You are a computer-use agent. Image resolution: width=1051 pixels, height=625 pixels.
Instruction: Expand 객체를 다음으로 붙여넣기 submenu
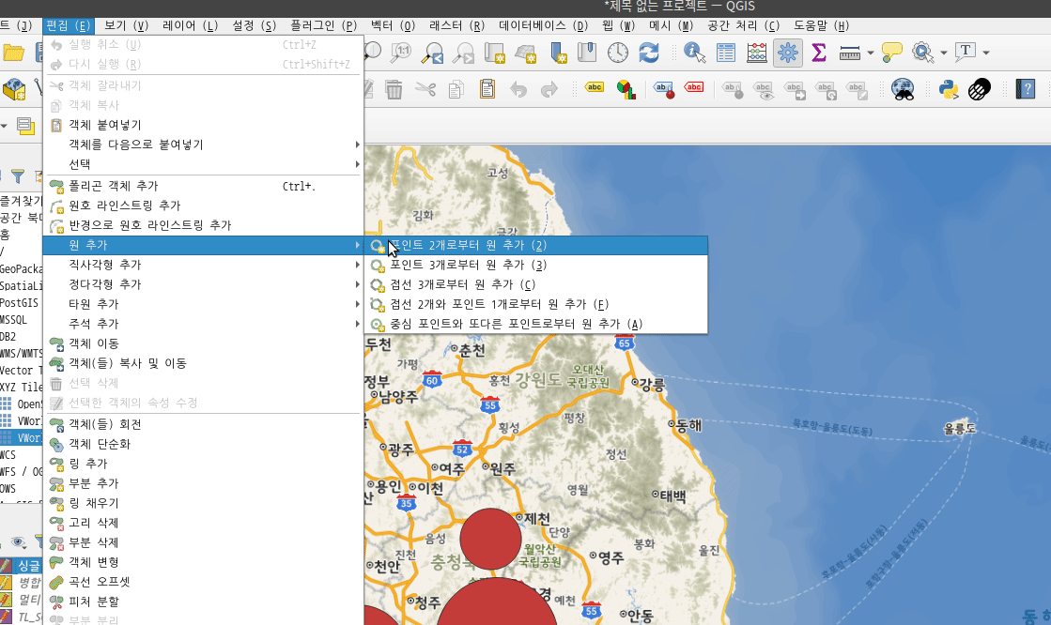203,145
